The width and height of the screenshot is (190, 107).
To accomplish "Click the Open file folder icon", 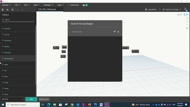I will (7, 10).
